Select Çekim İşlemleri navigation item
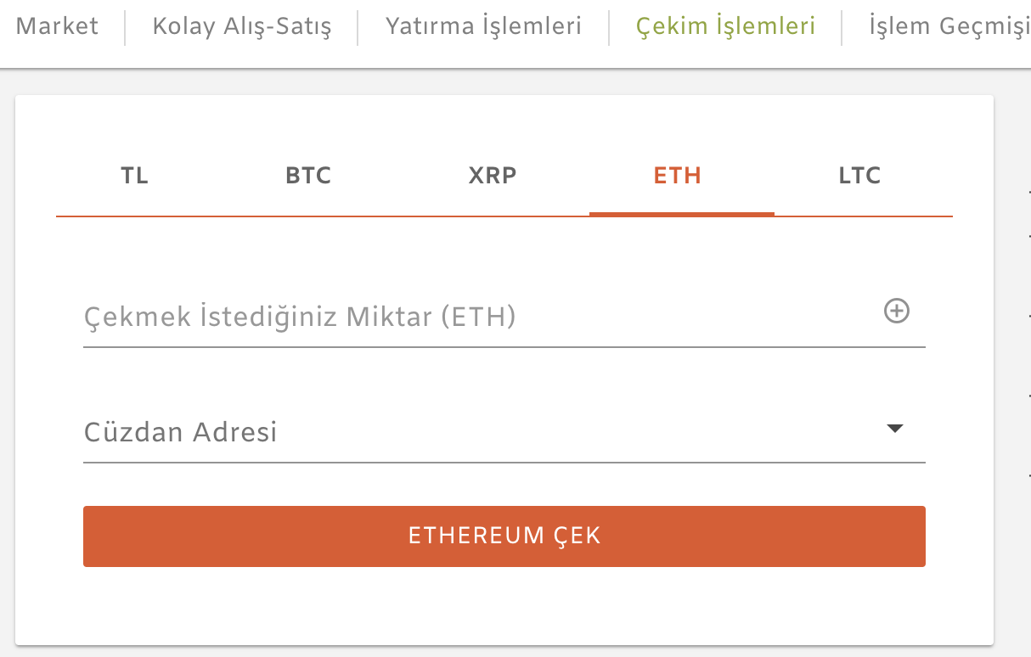Screen dimensions: 1031x657 tap(725, 26)
